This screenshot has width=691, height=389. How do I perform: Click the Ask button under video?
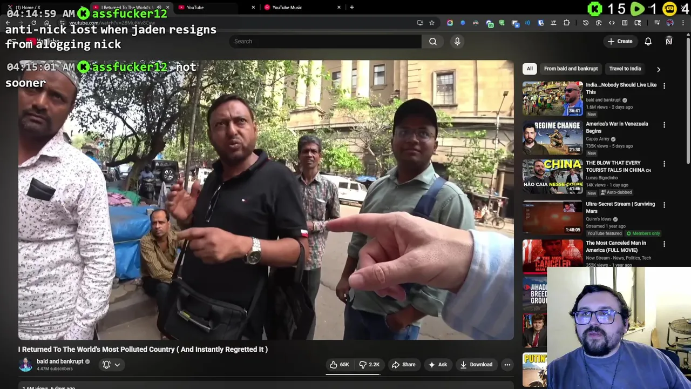point(437,365)
